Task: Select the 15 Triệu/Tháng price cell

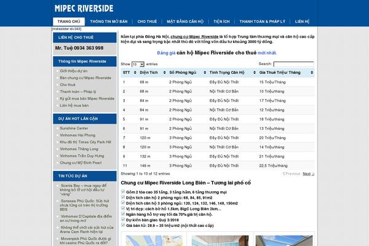Action: tap(272, 82)
